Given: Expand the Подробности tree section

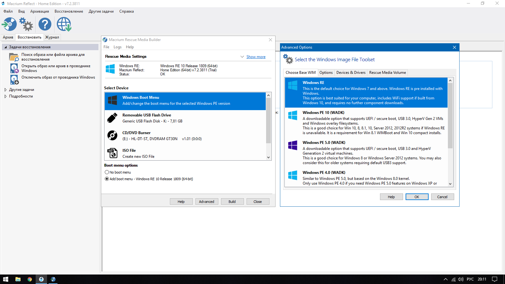Looking at the screenshot, I should point(5,96).
